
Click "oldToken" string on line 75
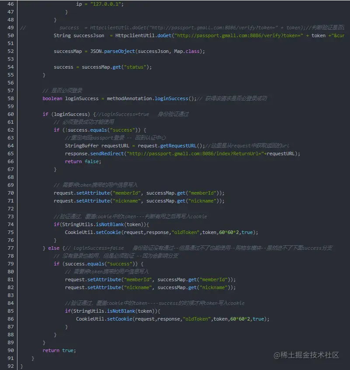pos(186,232)
